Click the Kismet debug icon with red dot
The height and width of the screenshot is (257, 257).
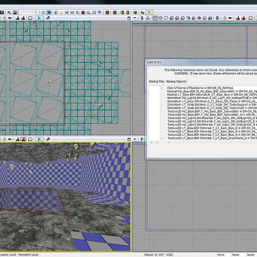(142, 12)
